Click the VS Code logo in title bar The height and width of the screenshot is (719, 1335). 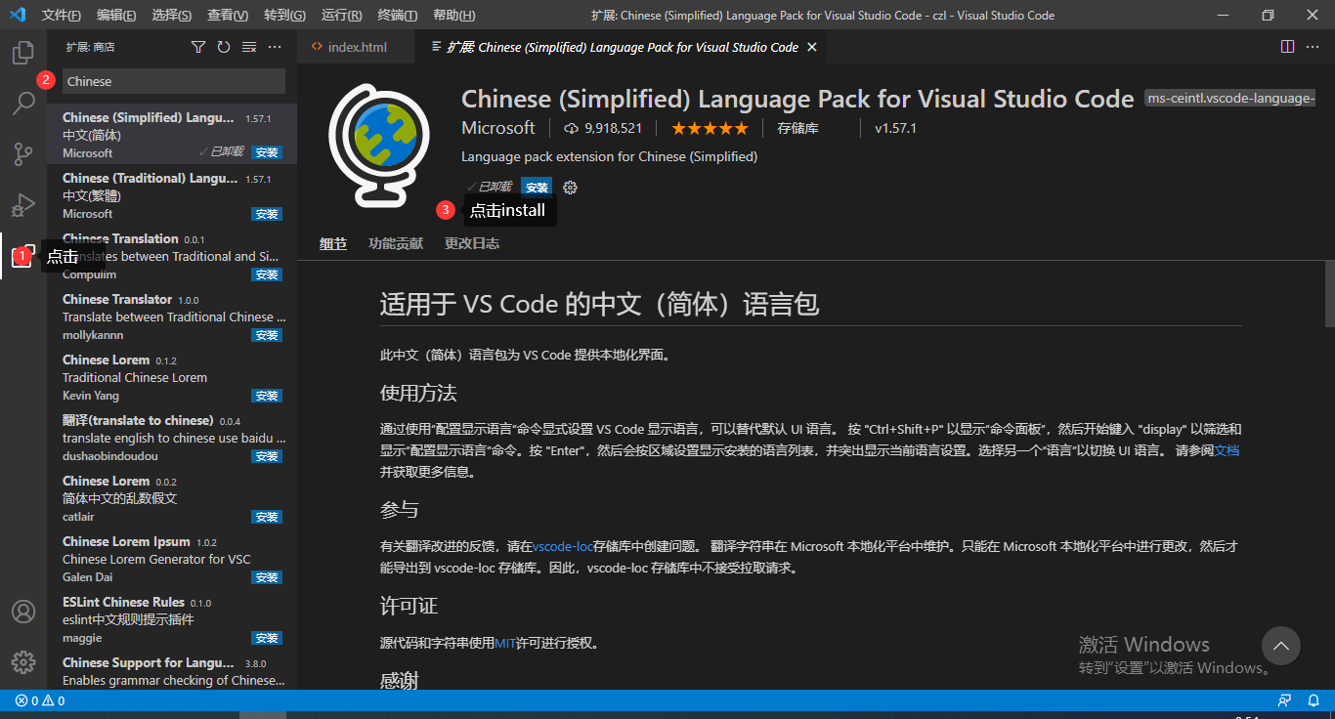[x=17, y=16]
